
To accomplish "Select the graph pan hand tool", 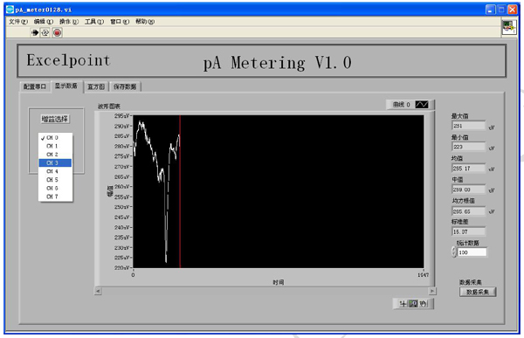I will (423, 304).
